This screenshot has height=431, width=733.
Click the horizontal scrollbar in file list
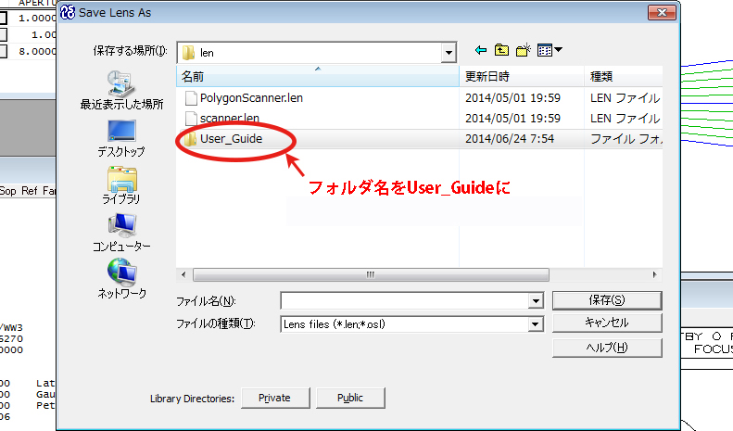coord(372,275)
